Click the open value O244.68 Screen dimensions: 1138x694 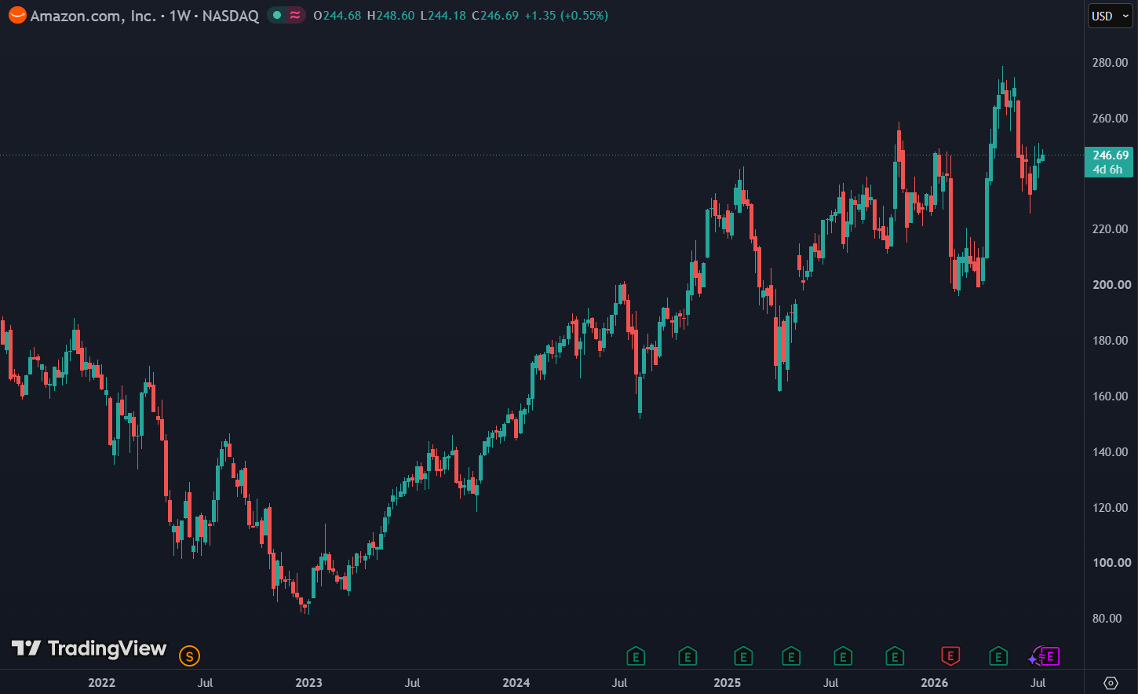point(337,16)
